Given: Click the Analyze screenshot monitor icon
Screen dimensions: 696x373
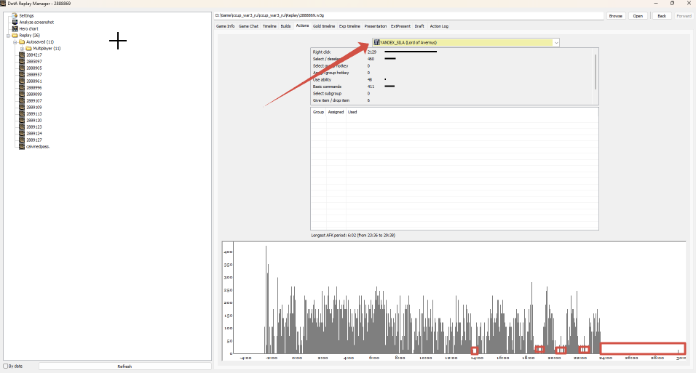Looking at the screenshot, I should point(15,22).
